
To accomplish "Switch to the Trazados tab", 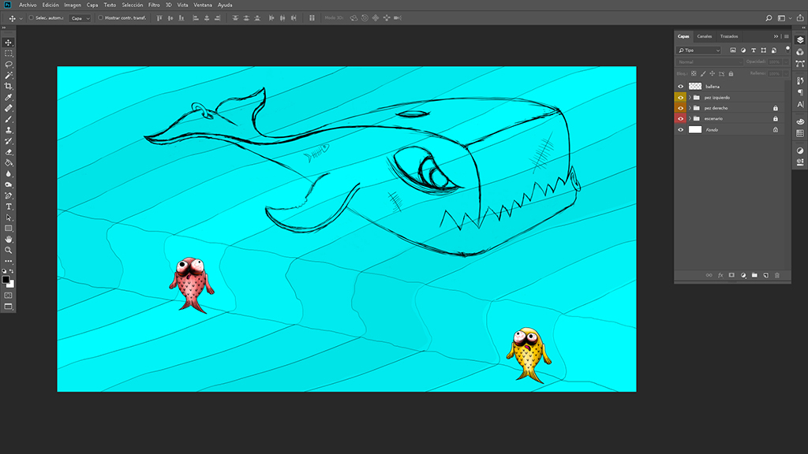I will click(729, 36).
